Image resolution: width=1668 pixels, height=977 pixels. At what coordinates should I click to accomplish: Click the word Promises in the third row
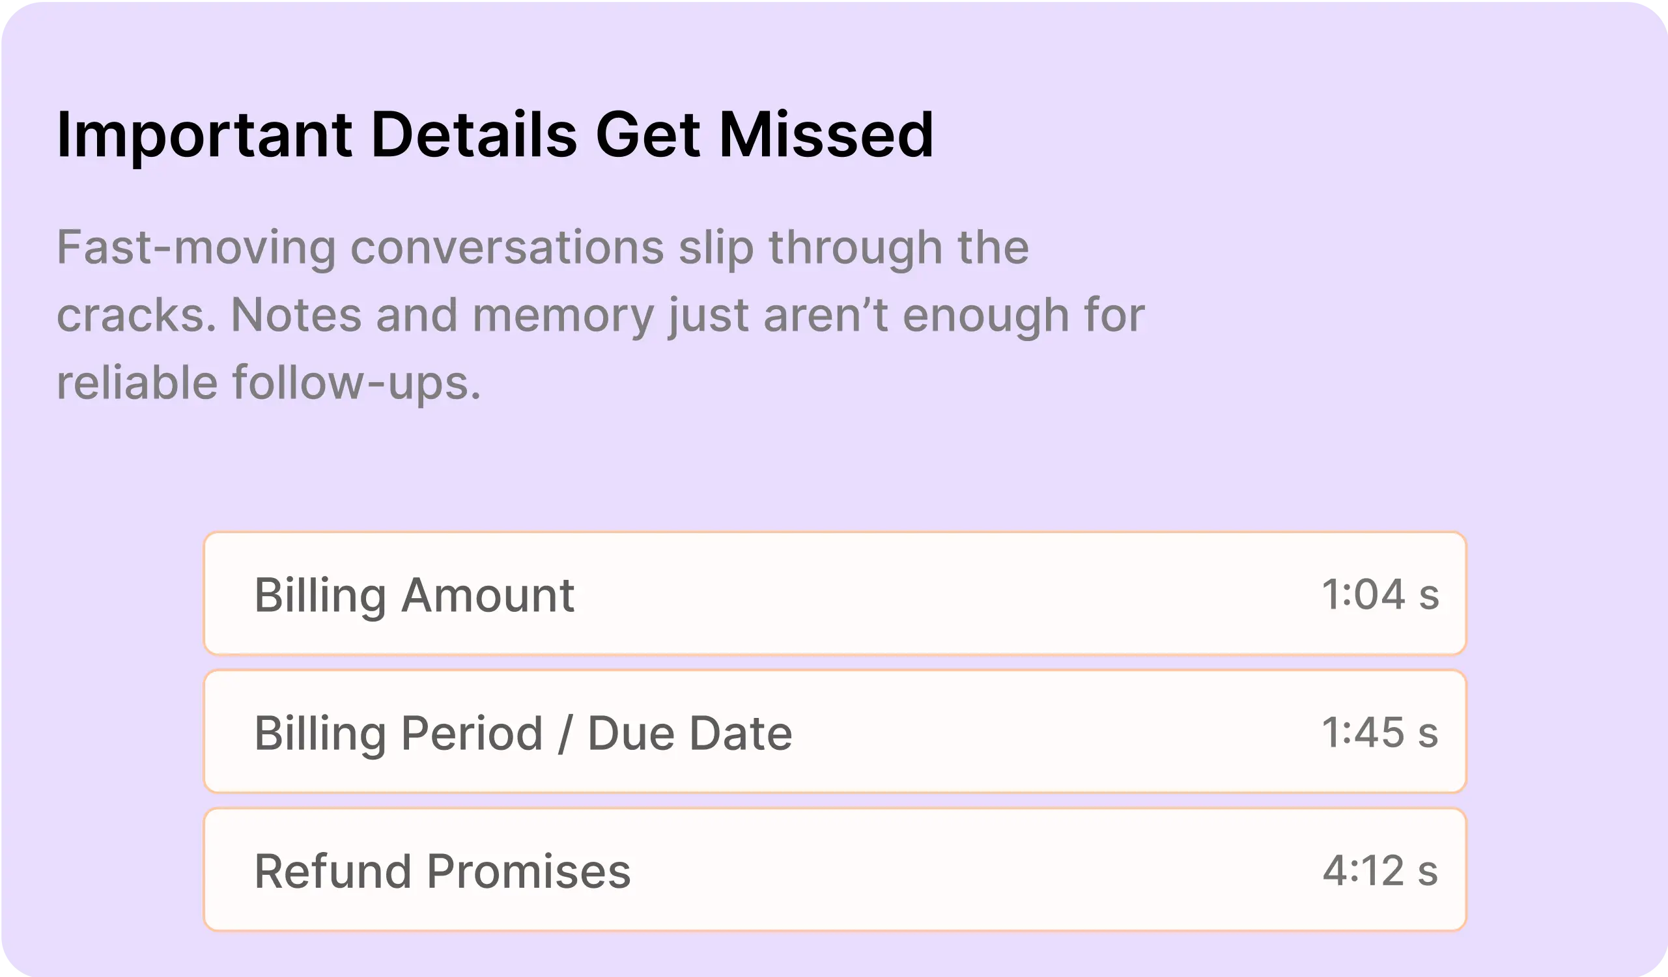(528, 871)
